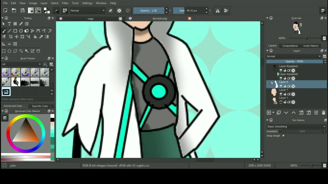Viewport: 328px width, 184px height.
Task: Activate the Crop tool
Action: coord(11,37)
